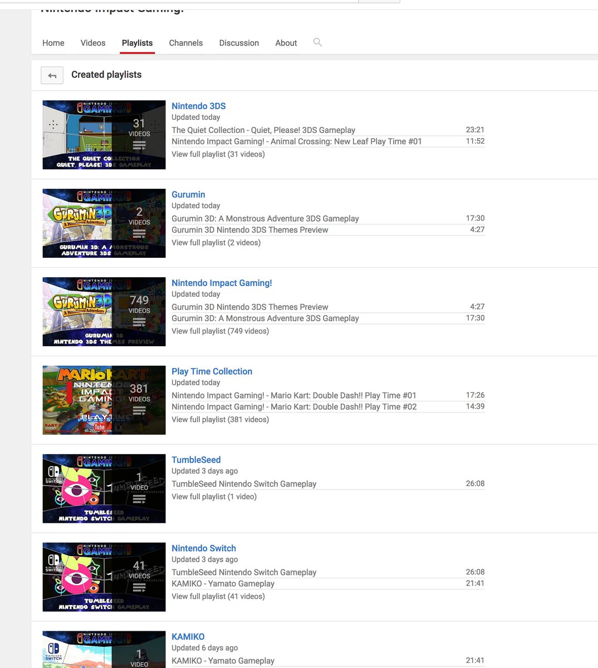Open the TumbleSeed playlist title link
The image size is (598, 668).
pyautogui.click(x=196, y=460)
